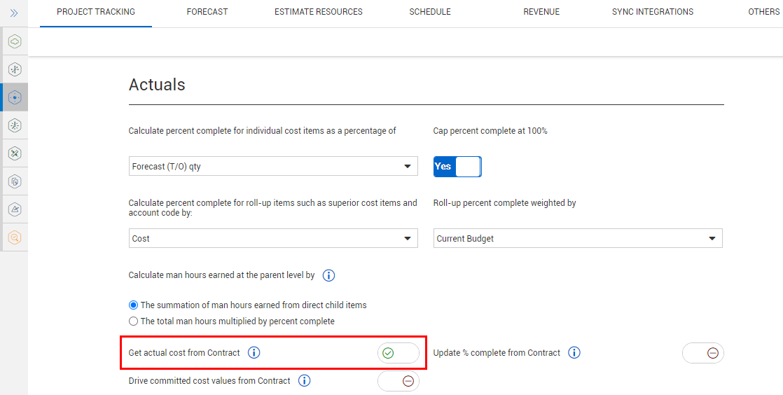Viewport: 783px width, 395px height.
Task: Open the Cost roll-up dropdown
Action: 273,238
